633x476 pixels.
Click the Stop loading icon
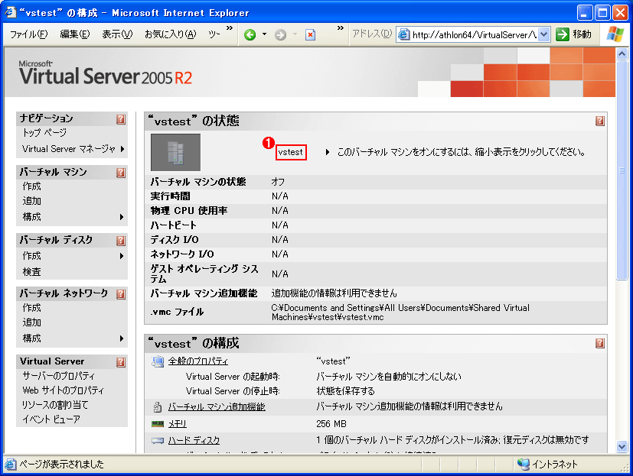click(310, 35)
